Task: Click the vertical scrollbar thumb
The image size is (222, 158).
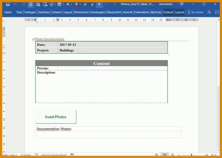Action: click(x=219, y=54)
